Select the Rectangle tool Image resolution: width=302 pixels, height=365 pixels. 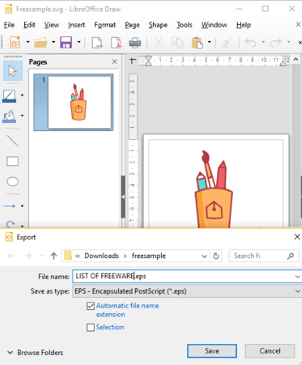tap(13, 161)
